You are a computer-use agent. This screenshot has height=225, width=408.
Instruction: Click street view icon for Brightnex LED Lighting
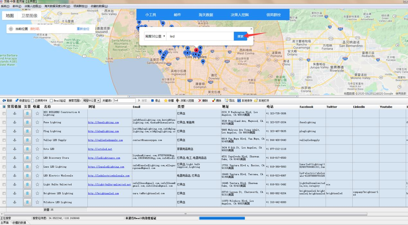tap(27, 193)
